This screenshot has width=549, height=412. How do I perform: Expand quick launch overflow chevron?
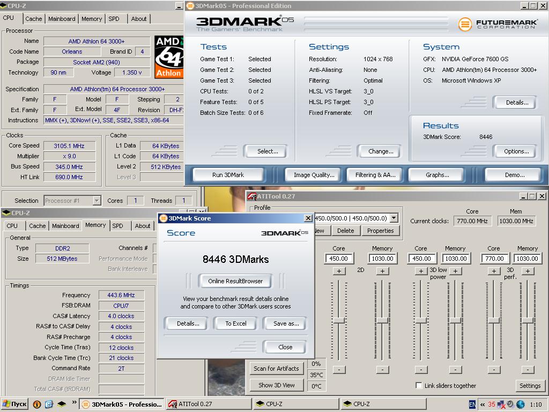coord(74,402)
